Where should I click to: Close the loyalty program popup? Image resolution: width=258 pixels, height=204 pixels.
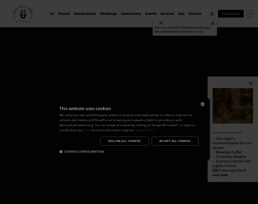click(x=213, y=23)
